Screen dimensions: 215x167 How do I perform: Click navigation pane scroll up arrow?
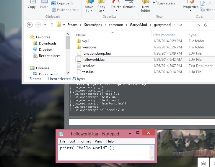point(68,34)
